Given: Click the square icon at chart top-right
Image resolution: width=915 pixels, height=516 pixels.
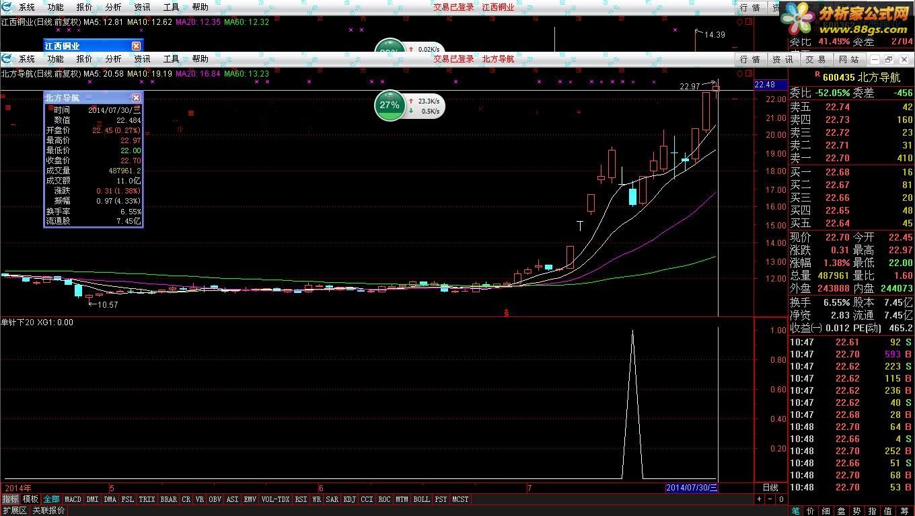Looking at the screenshot, I should (x=747, y=74).
